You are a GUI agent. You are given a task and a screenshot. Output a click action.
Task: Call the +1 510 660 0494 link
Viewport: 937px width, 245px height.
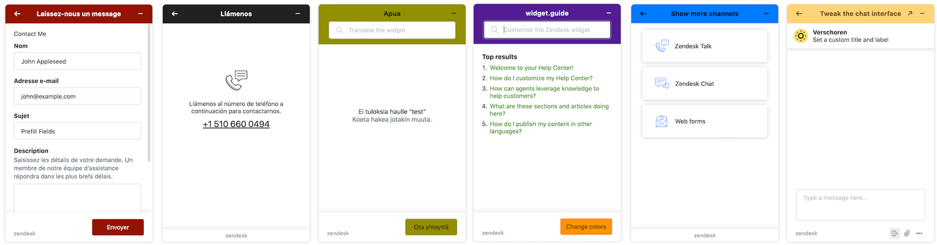click(x=236, y=124)
